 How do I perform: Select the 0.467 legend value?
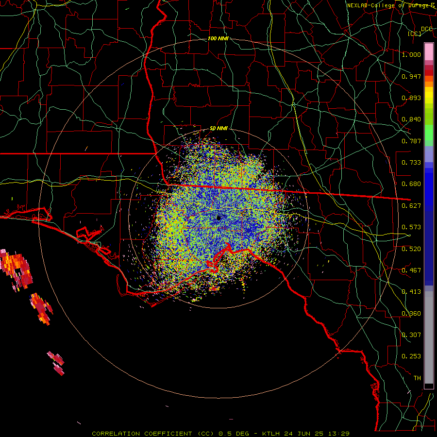(411, 270)
